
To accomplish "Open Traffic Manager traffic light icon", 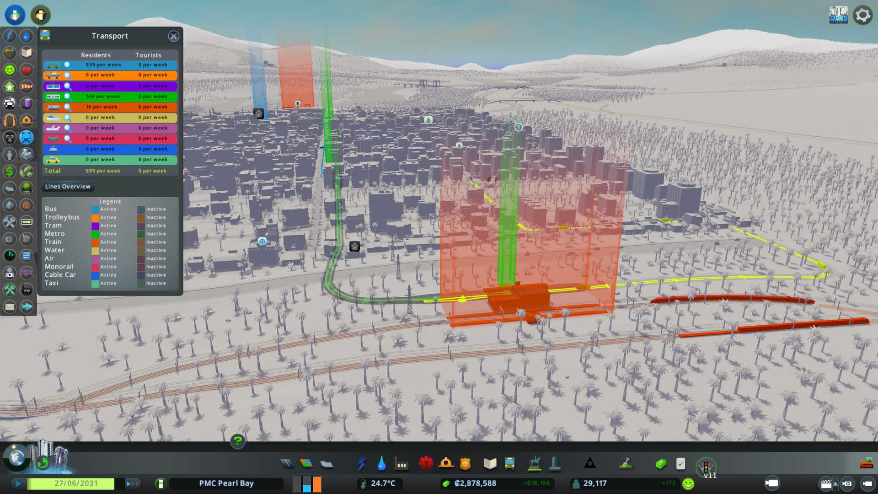I will 706,467.
